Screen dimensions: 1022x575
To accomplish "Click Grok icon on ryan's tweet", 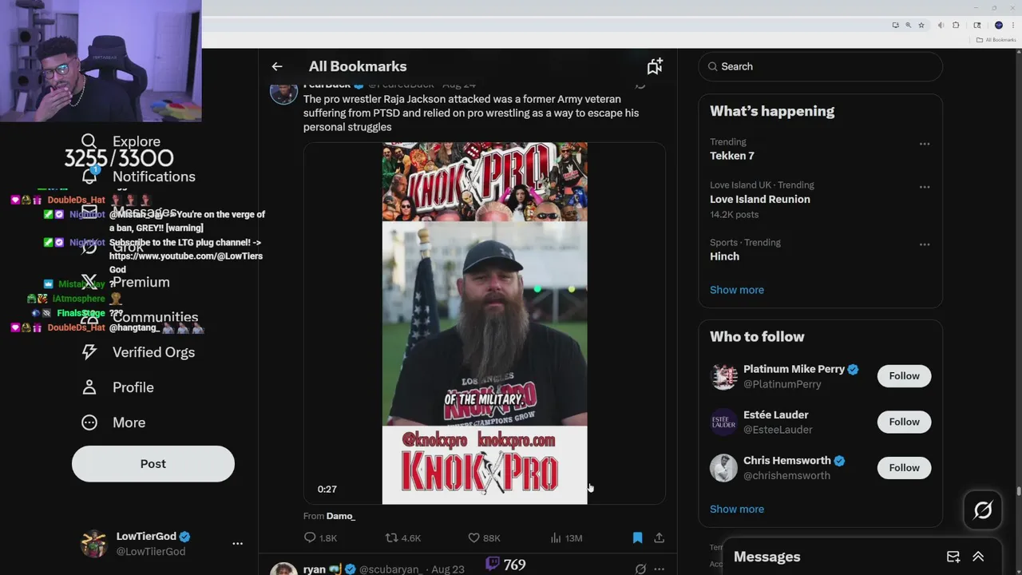I will 640,569.
